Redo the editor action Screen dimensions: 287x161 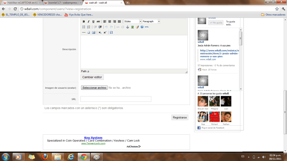pos(111,27)
